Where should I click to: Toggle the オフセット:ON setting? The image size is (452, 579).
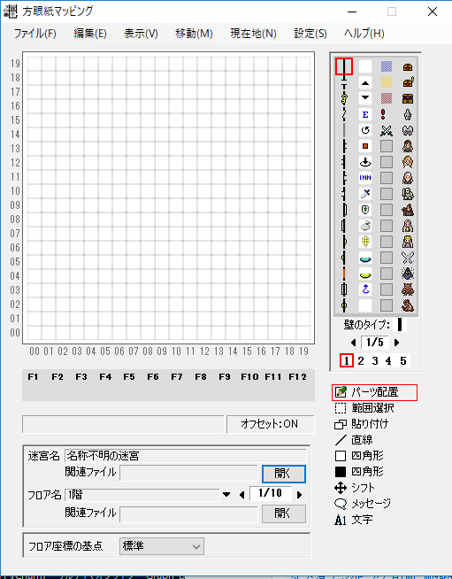270,424
